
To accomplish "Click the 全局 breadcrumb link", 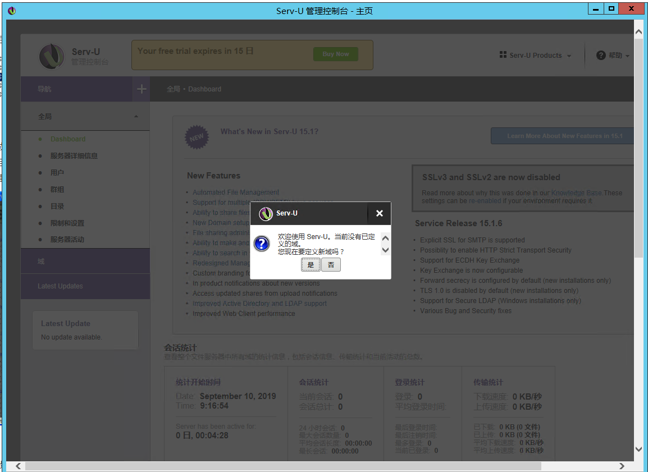I will pos(173,89).
